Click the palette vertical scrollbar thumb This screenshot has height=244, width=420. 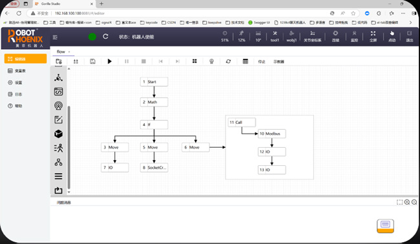tap(69, 147)
